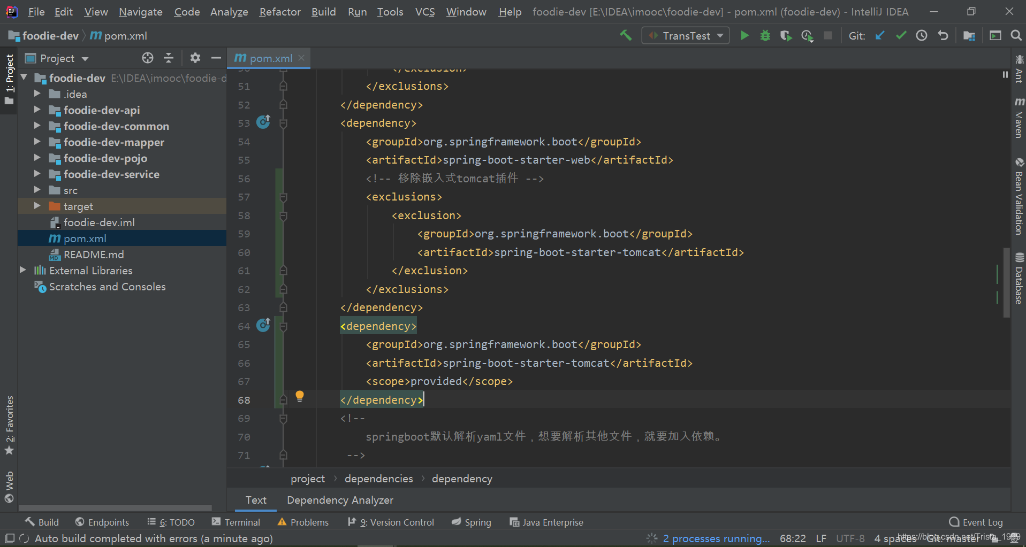Viewport: 1026px width, 547px height.
Task: Open the Spring tool window
Action: [471, 522]
